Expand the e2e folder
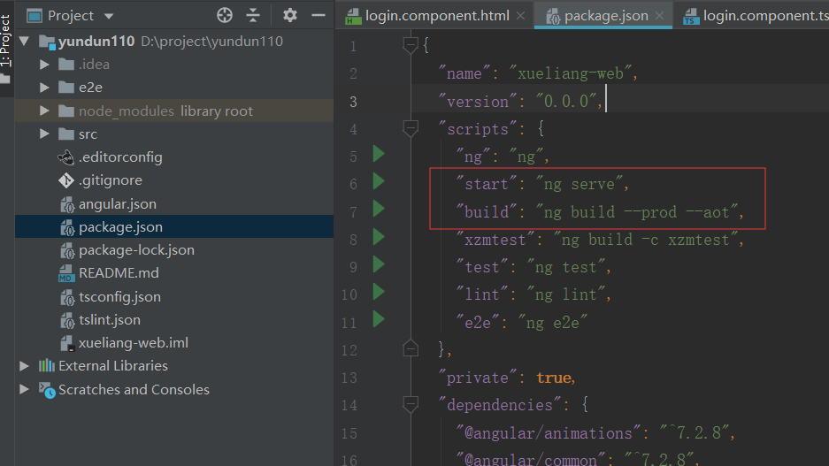Image resolution: width=829 pixels, height=466 pixels. point(44,88)
